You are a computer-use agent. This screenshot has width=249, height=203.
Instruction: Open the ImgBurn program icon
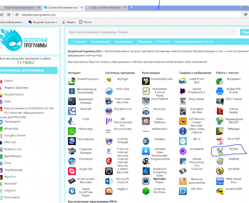[109, 191]
